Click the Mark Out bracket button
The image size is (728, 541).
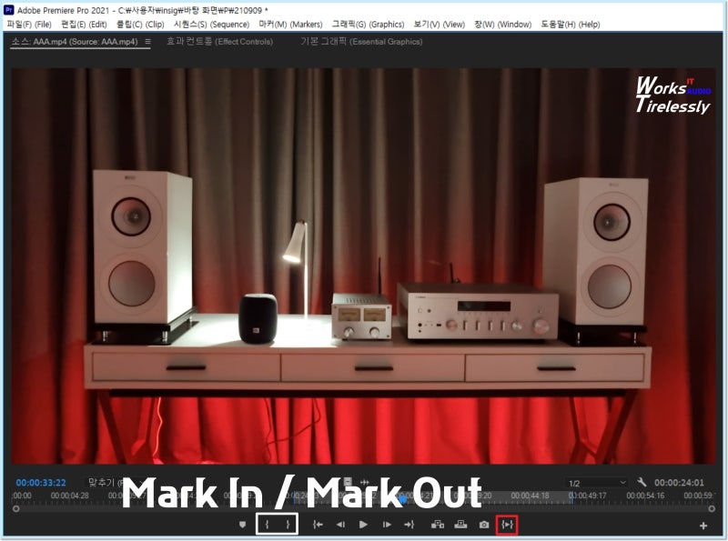288,525
